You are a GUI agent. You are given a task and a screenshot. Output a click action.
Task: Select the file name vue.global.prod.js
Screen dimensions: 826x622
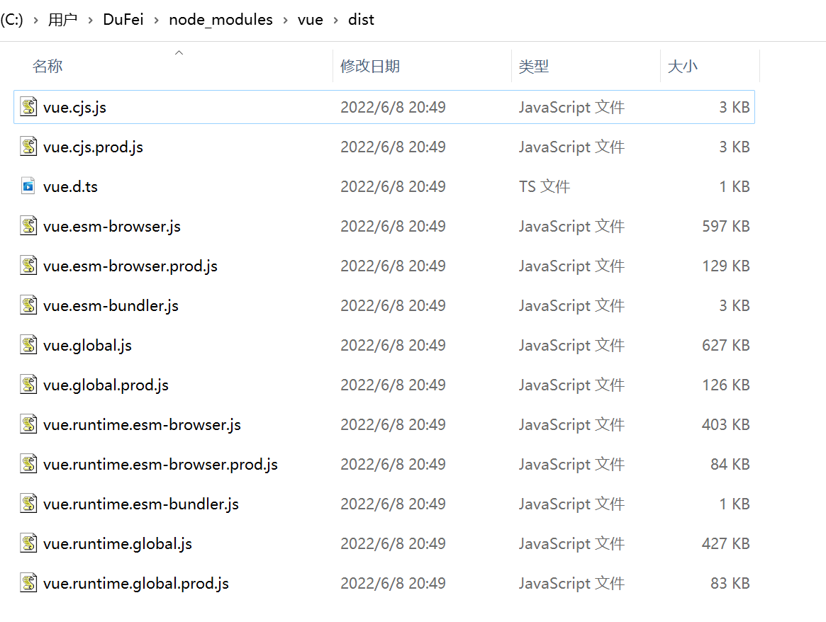pos(106,385)
